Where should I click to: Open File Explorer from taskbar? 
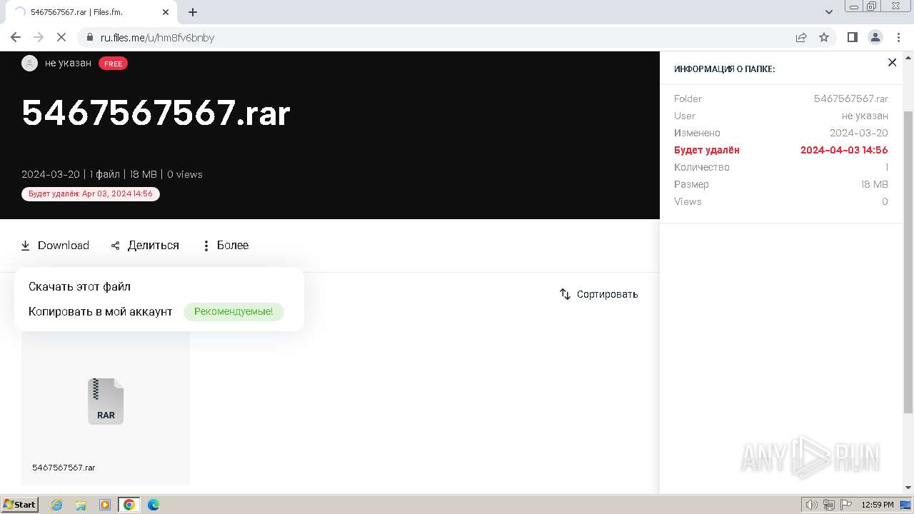[81, 505]
